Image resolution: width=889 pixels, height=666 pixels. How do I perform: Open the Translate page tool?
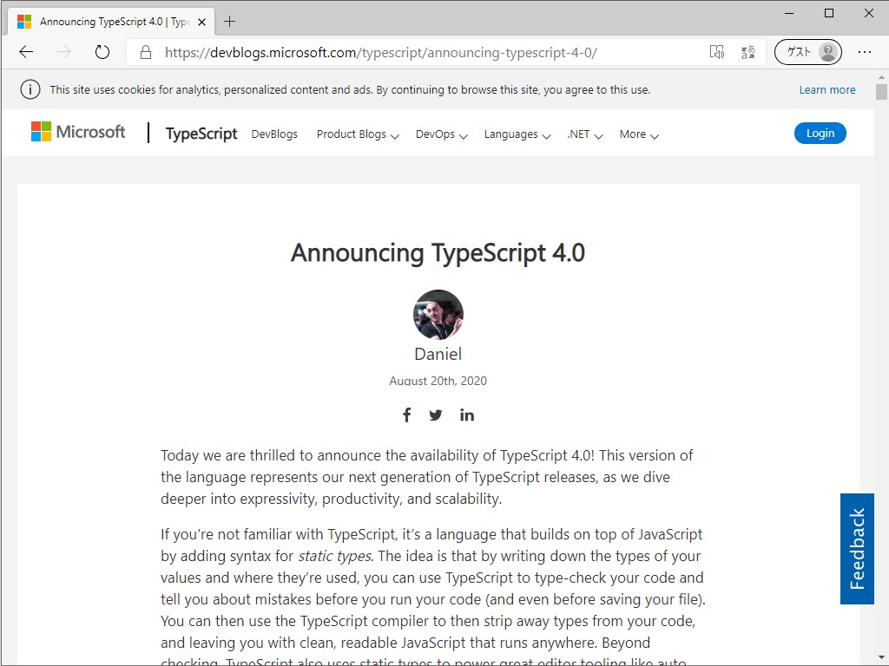click(748, 52)
